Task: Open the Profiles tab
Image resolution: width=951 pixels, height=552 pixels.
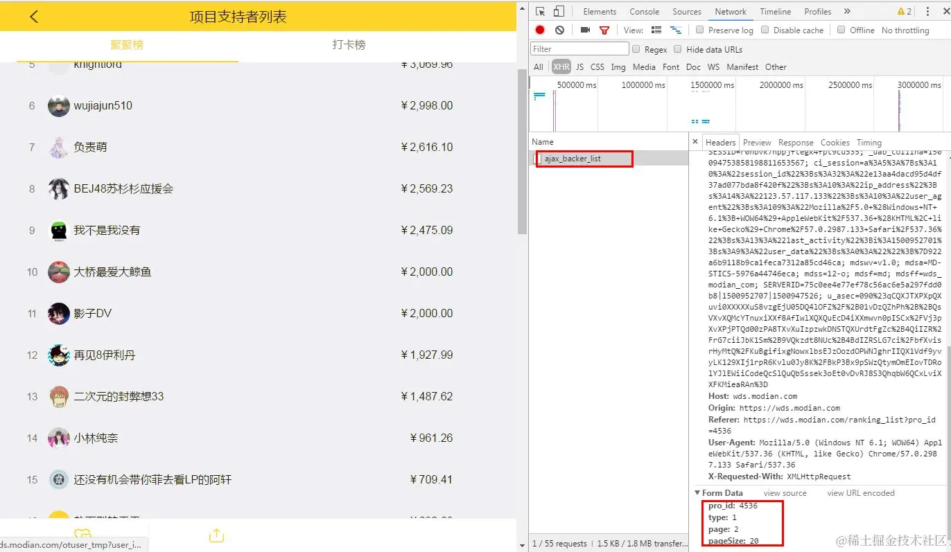Action: (818, 12)
